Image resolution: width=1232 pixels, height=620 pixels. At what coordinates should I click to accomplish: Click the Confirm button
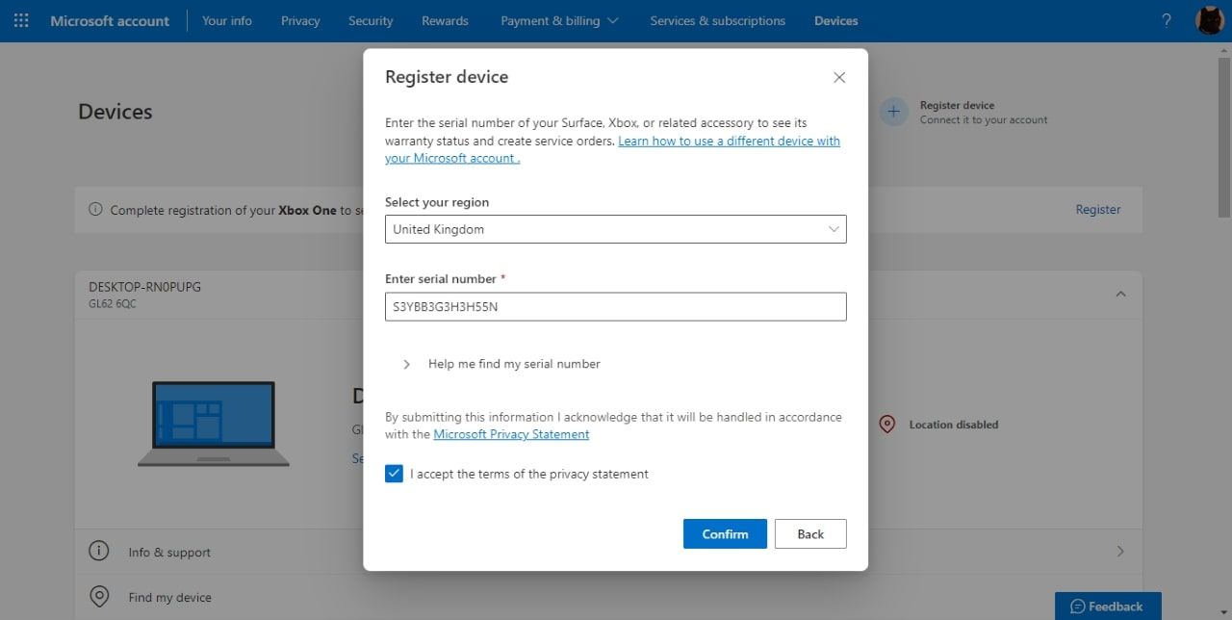[725, 534]
